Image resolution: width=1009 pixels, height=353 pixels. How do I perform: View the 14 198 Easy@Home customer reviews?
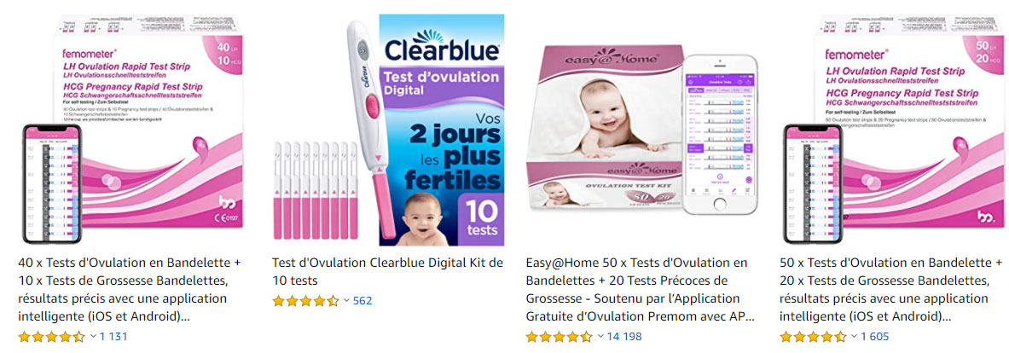624,337
